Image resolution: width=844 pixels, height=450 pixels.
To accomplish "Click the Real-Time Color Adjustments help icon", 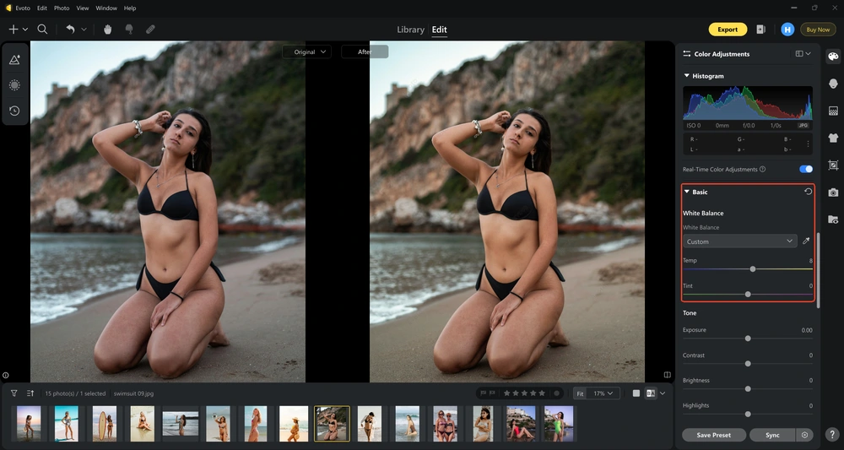I will pyautogui.click(x=762, y=169).
